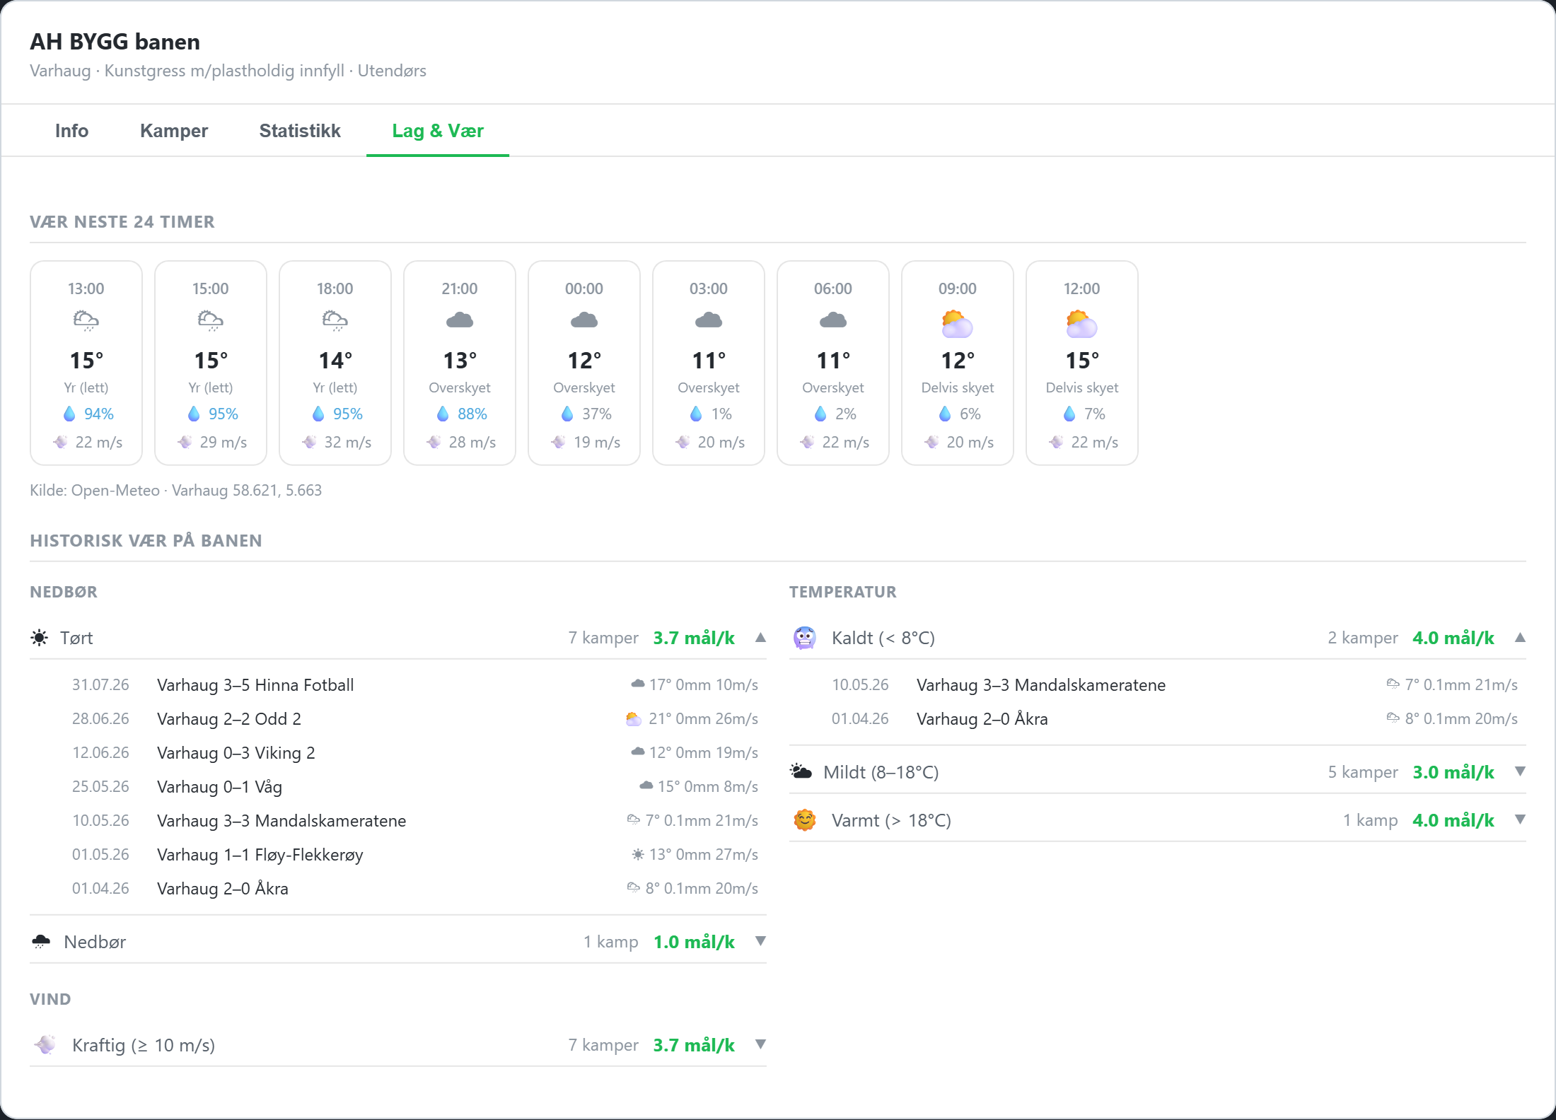This screenshot has height=1120, width=1556.
Task: Click the 1.0 mål/k value for Nedbør
Action: [x=694, y=942]
